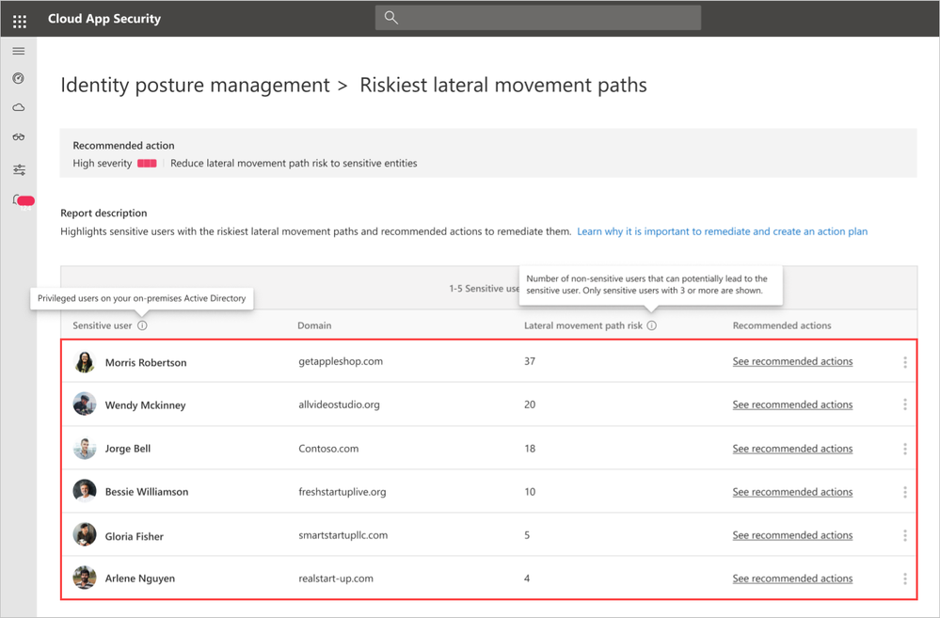
Task: See recommended actions for Wendy Mckinney
Action: (x=792, y=404)
